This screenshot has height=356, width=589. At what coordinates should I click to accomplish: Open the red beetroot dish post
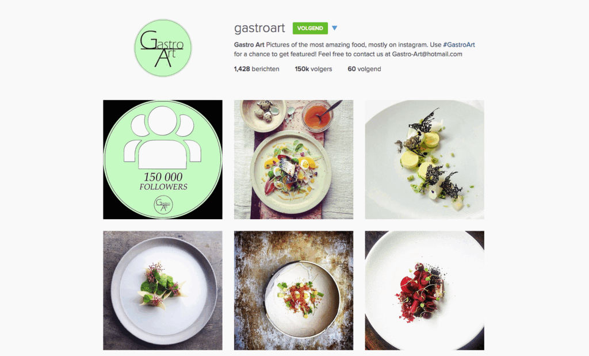click(424, 290)
